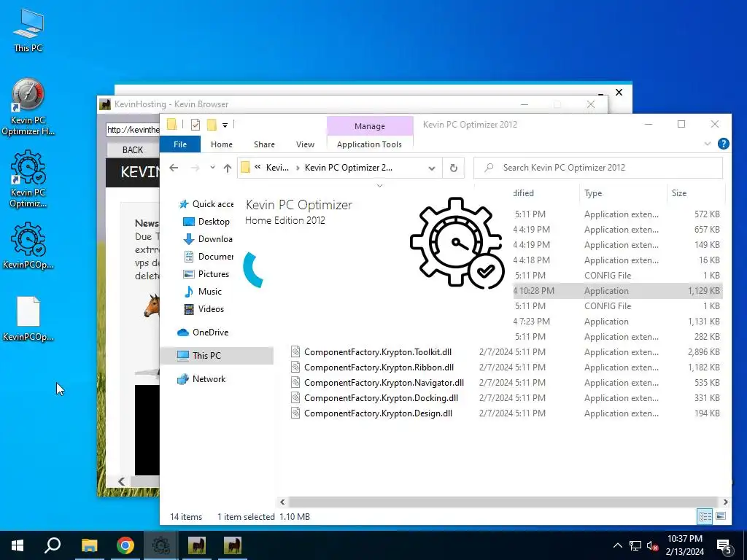Go Up one folder level
This screenshot has width=747, height=560.
[x=228, y=168]
